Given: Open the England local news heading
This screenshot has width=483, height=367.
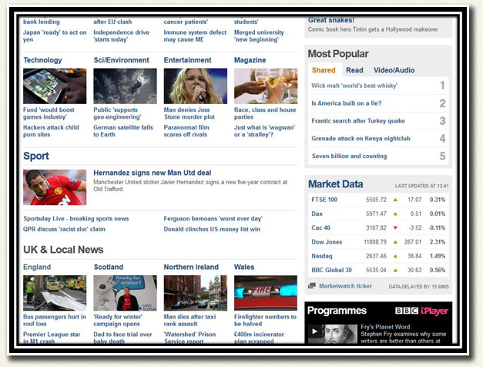Looking at the screenshot, I should [37, 267].
